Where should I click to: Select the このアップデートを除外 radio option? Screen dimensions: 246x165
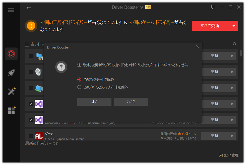(79, 79)
